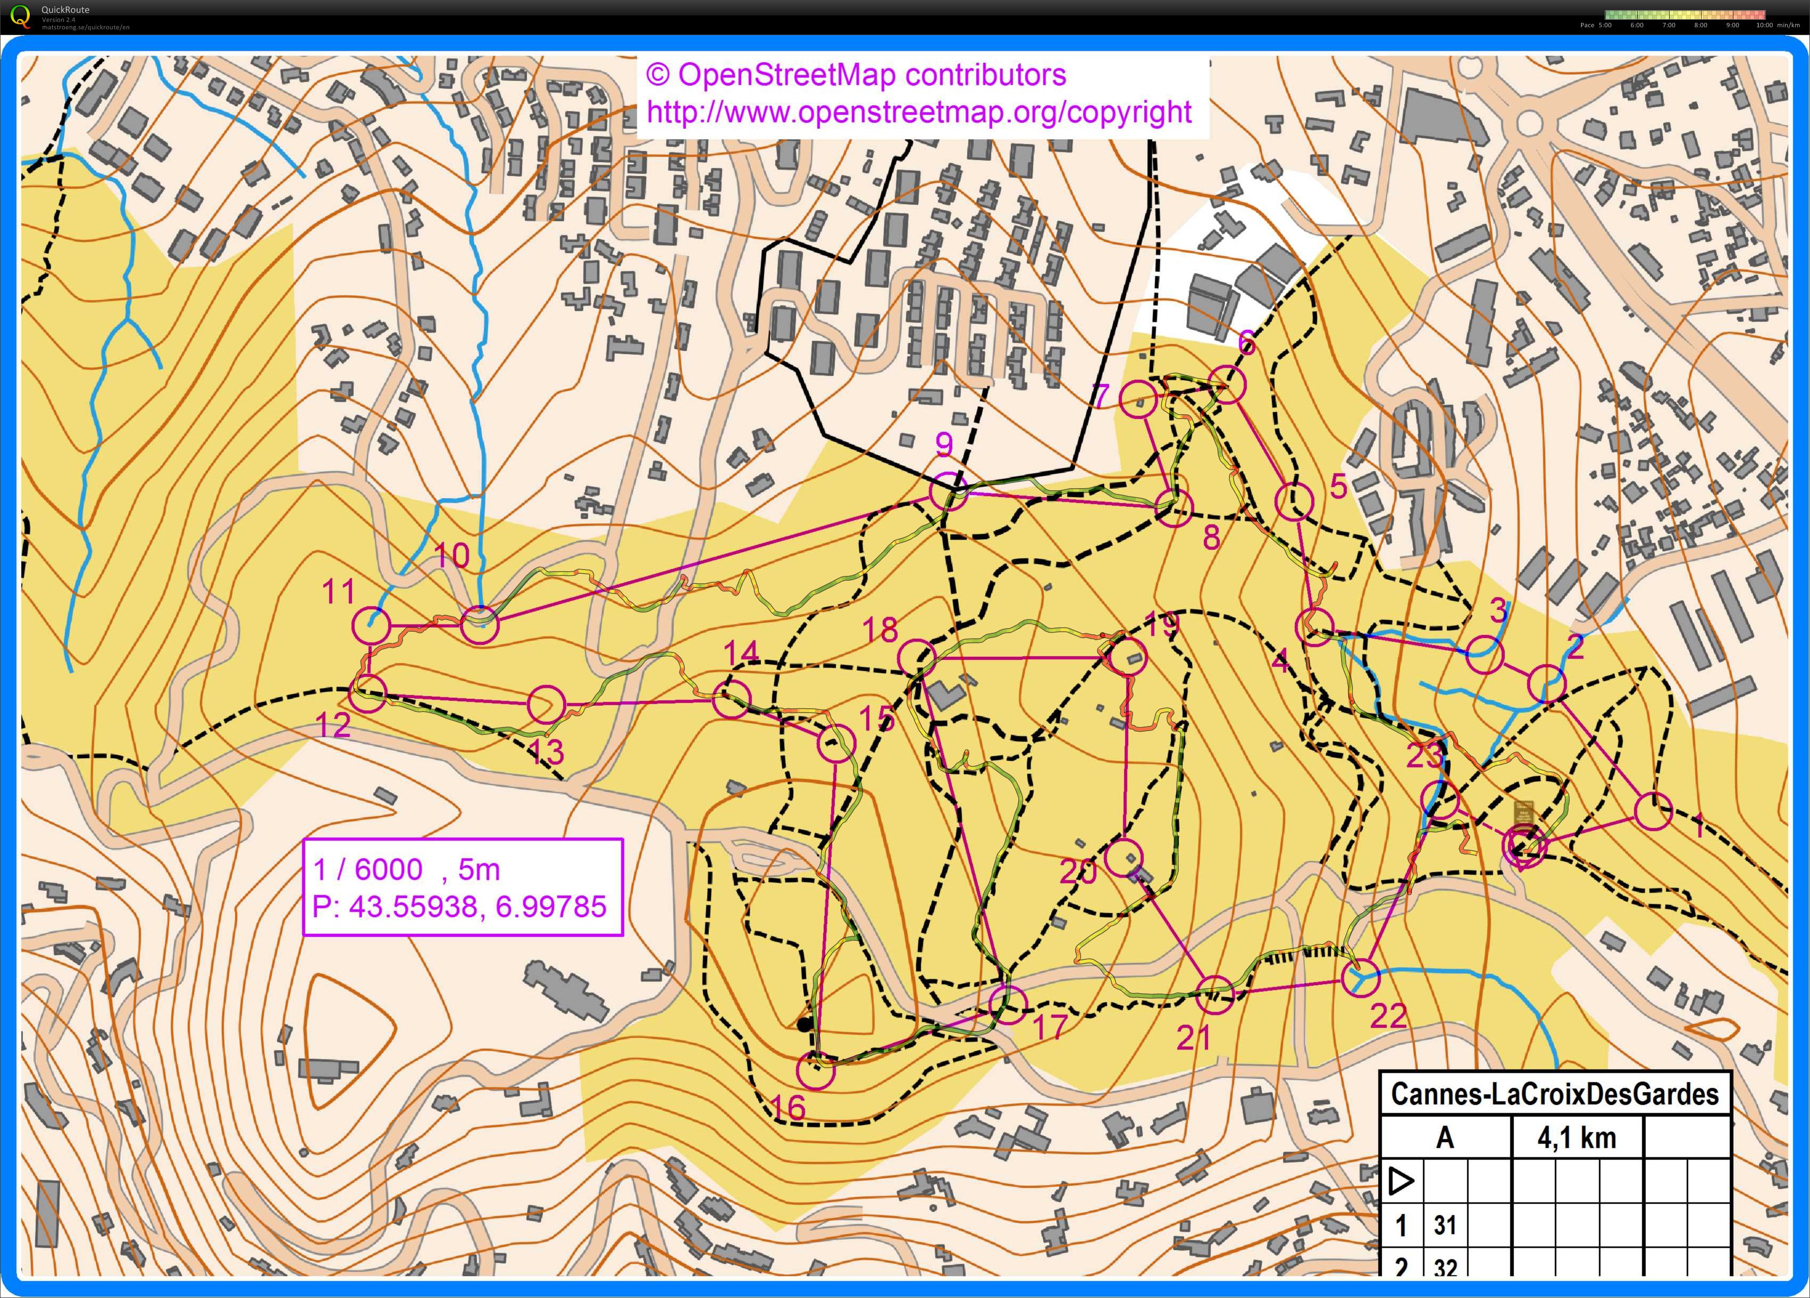Click the 'A' course cell
The width and height of the screenshot is (1810, 1298).
tap(1445, 1137)
